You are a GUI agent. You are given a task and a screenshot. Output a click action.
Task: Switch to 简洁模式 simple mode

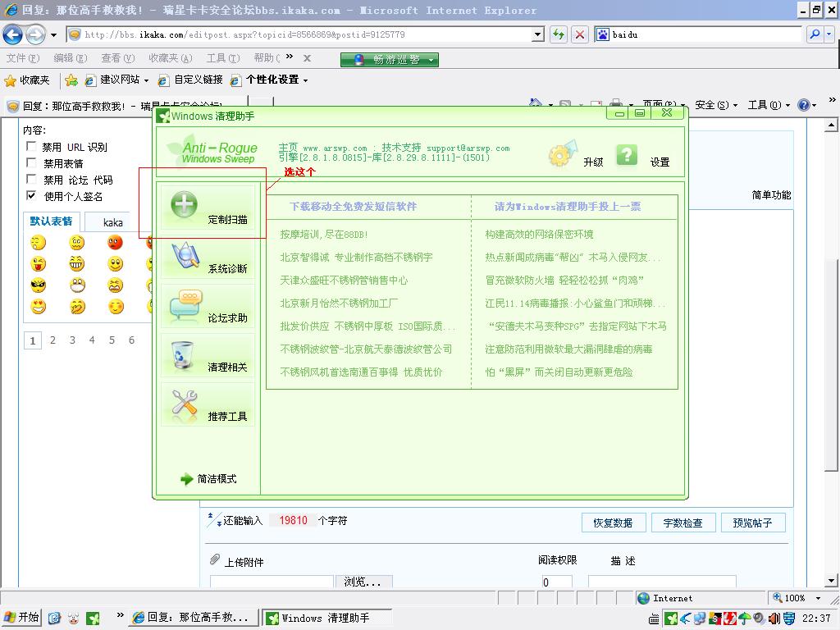click(x=209, y=478)
